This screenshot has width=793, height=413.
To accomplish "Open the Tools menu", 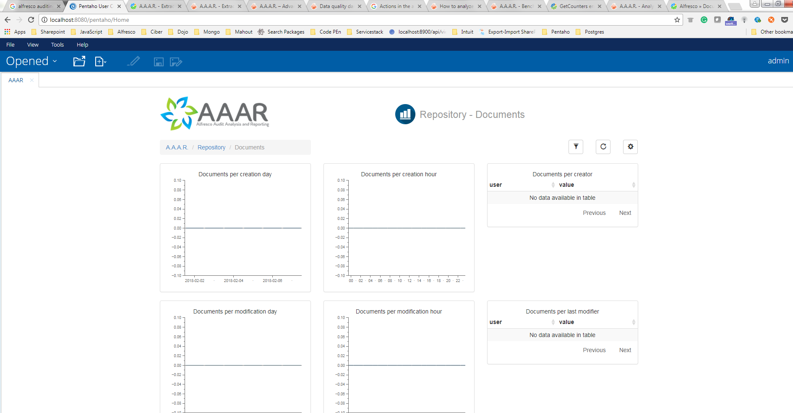I will 57,44.
